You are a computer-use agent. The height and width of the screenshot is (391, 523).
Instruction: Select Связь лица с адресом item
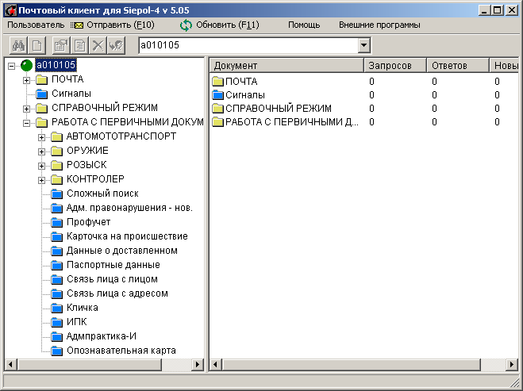(x=117, y=293)
